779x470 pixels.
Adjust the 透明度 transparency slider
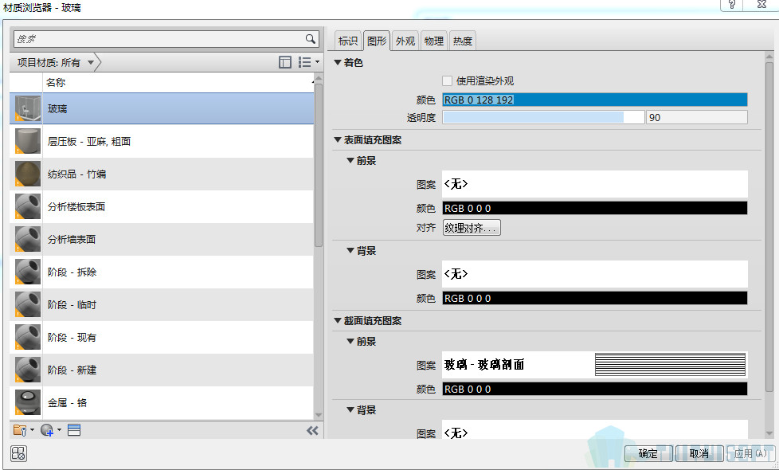click(x=543, y=118)
